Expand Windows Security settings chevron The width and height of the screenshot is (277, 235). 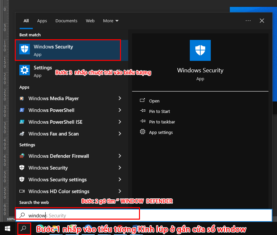120,179
